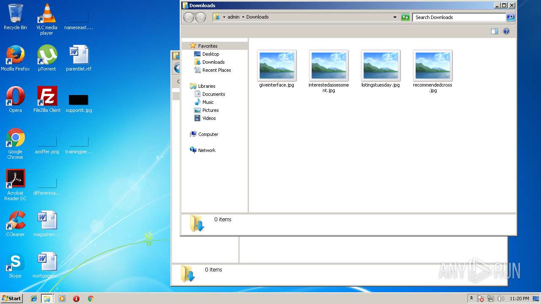Toggle the preview pane button
This screenshot has height=304, width=541.
coord(495,31)
